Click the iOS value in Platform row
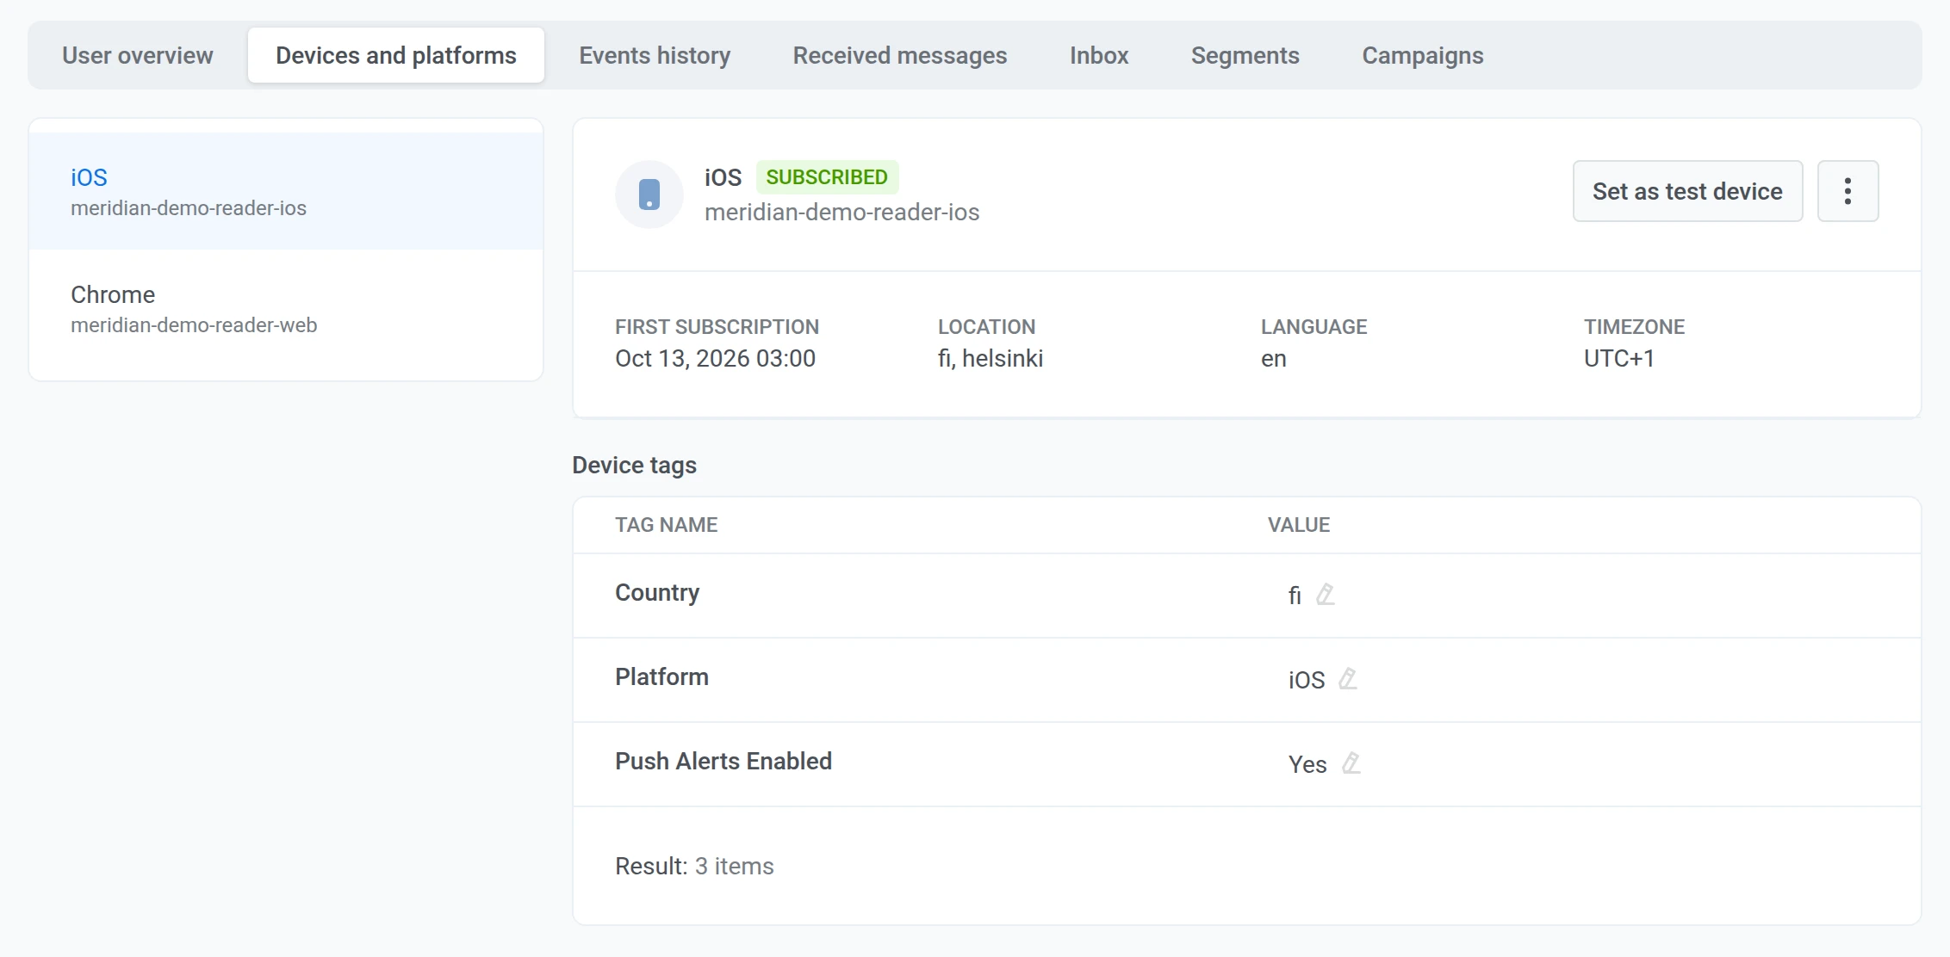 tap(1307, 680)
